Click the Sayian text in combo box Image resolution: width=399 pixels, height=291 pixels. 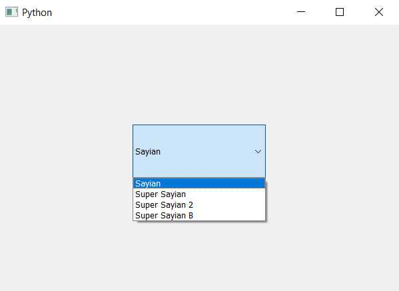pos(148,152)
